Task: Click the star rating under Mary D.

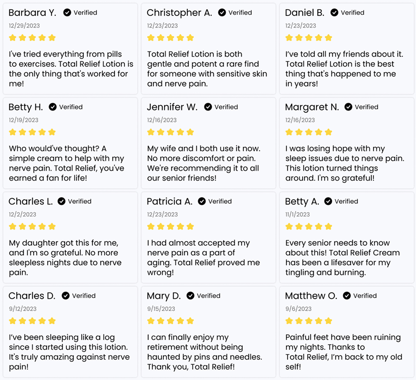Action: pos(170,321)
